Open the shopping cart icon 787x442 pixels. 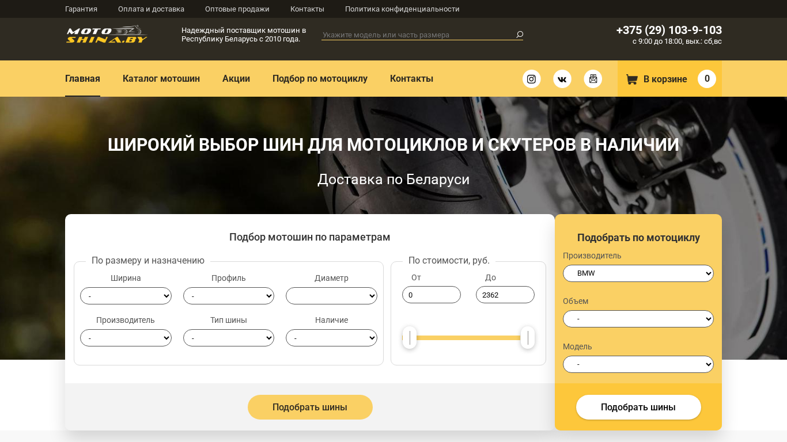[x=631, y=79]
